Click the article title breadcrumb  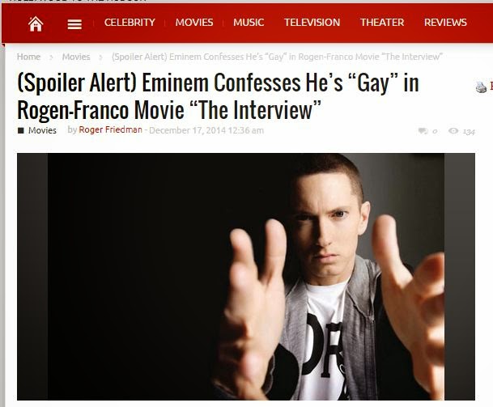(278, 57)
